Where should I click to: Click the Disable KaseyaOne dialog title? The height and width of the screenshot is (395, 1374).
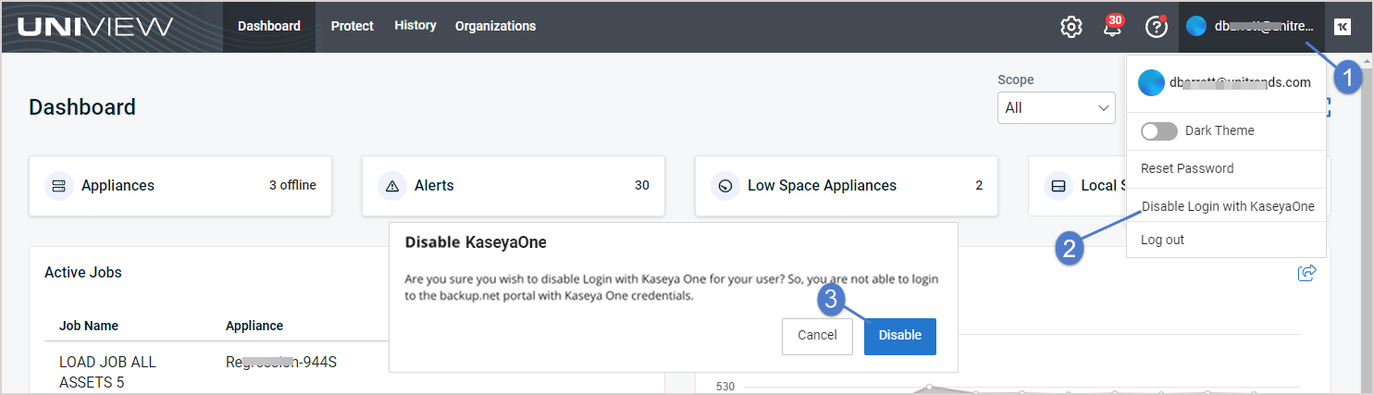coord(477,242)
